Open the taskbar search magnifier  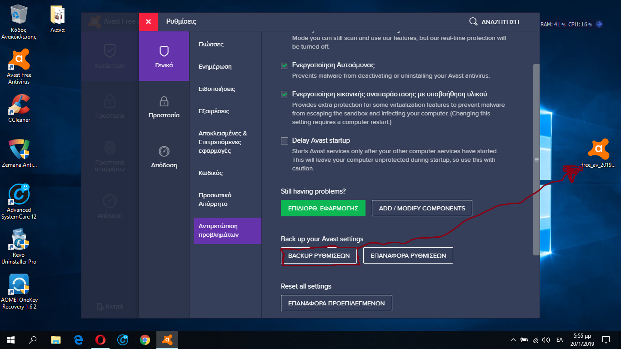coord(33,339)
